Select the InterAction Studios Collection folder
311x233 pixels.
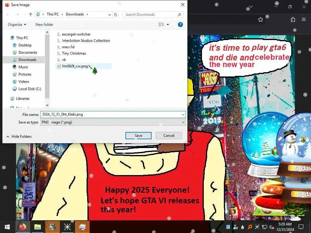pyautogui.click(x=86, y=41)
